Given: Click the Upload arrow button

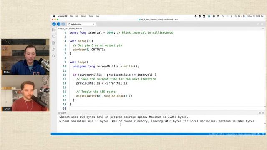Looking at the screenshot, I should [58, 24].
